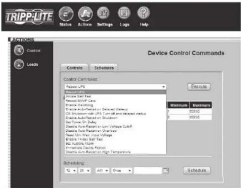
Task: Open the Actions page icon
Action: (x=85, y=14)
